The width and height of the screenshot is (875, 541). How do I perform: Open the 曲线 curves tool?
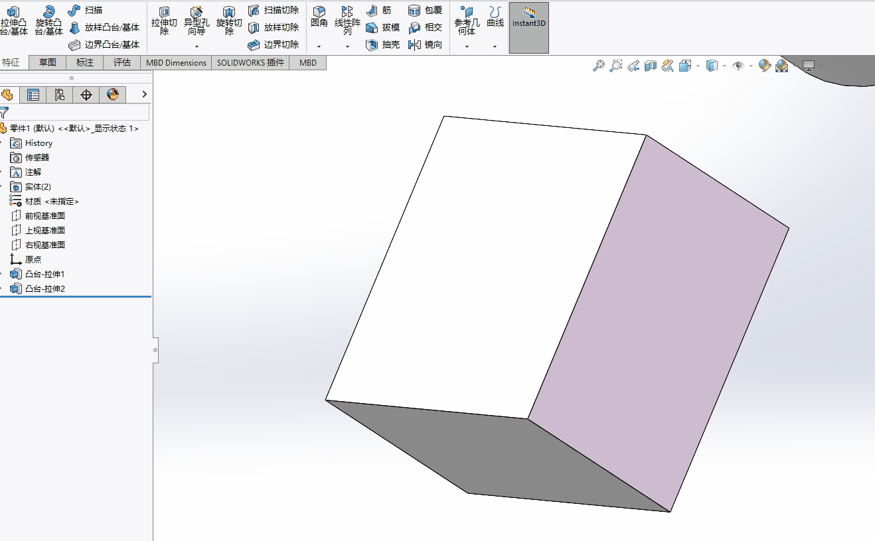tap(495, 17)
